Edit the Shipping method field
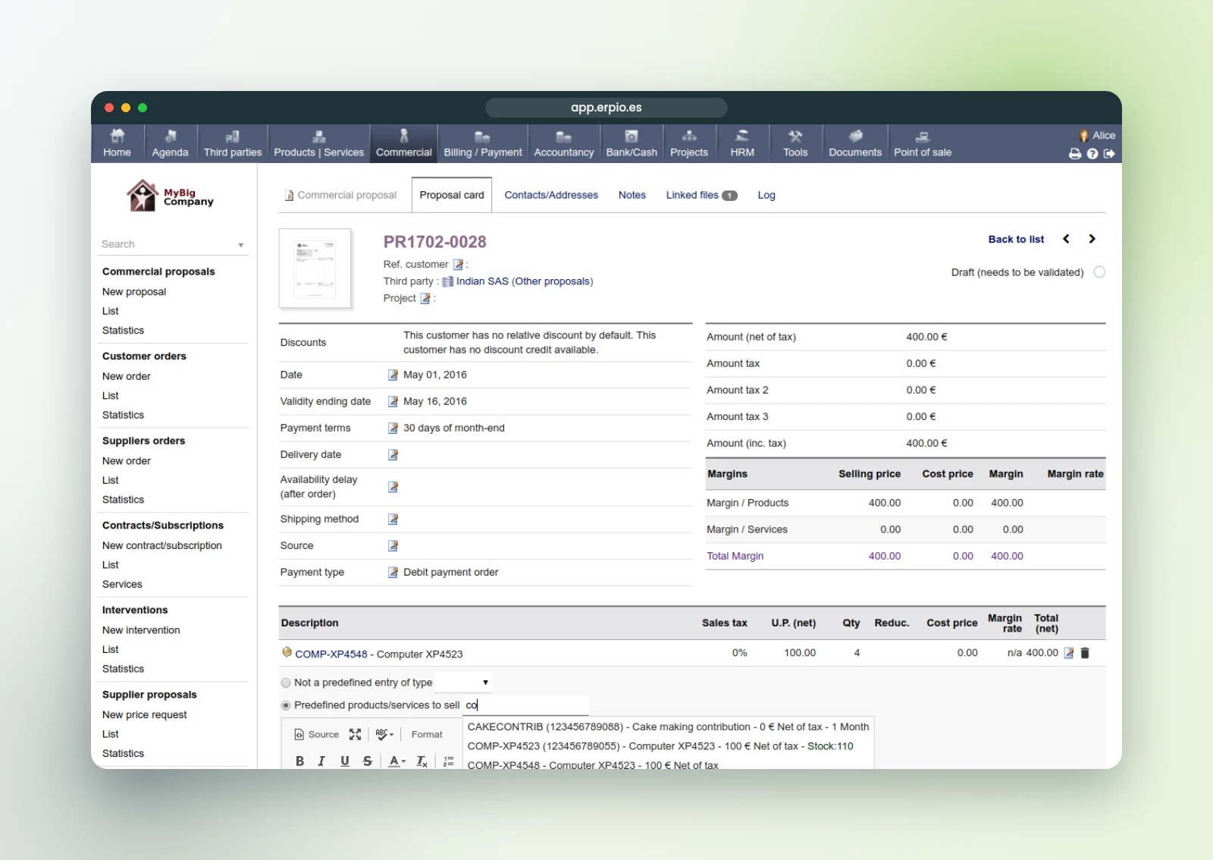 click(x=393, y=519)
